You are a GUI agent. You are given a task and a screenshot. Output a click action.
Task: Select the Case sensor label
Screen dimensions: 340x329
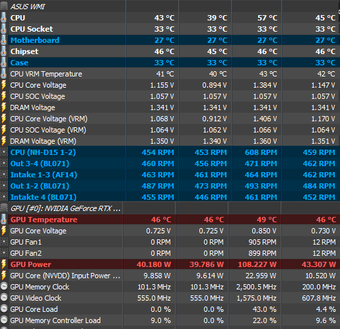(19, 63)
